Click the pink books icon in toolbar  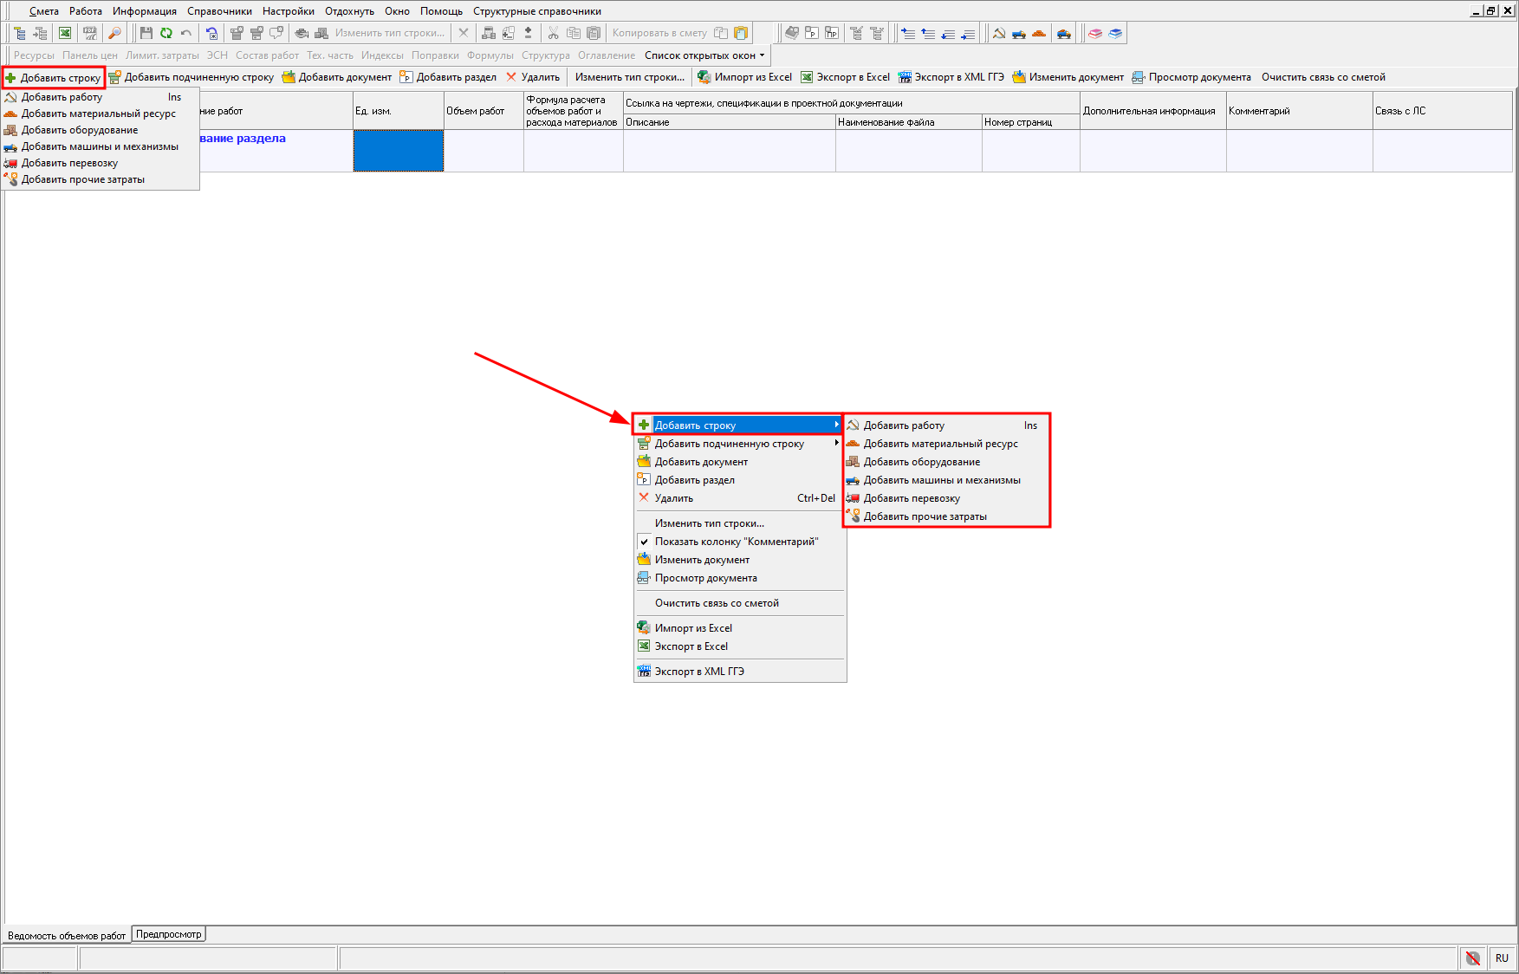pyautogui.click(x=1095, y=33)
